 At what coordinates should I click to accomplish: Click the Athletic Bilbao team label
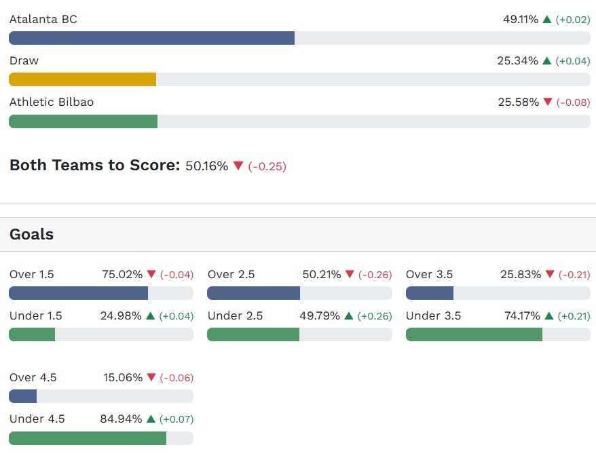[x=52, y=102]
